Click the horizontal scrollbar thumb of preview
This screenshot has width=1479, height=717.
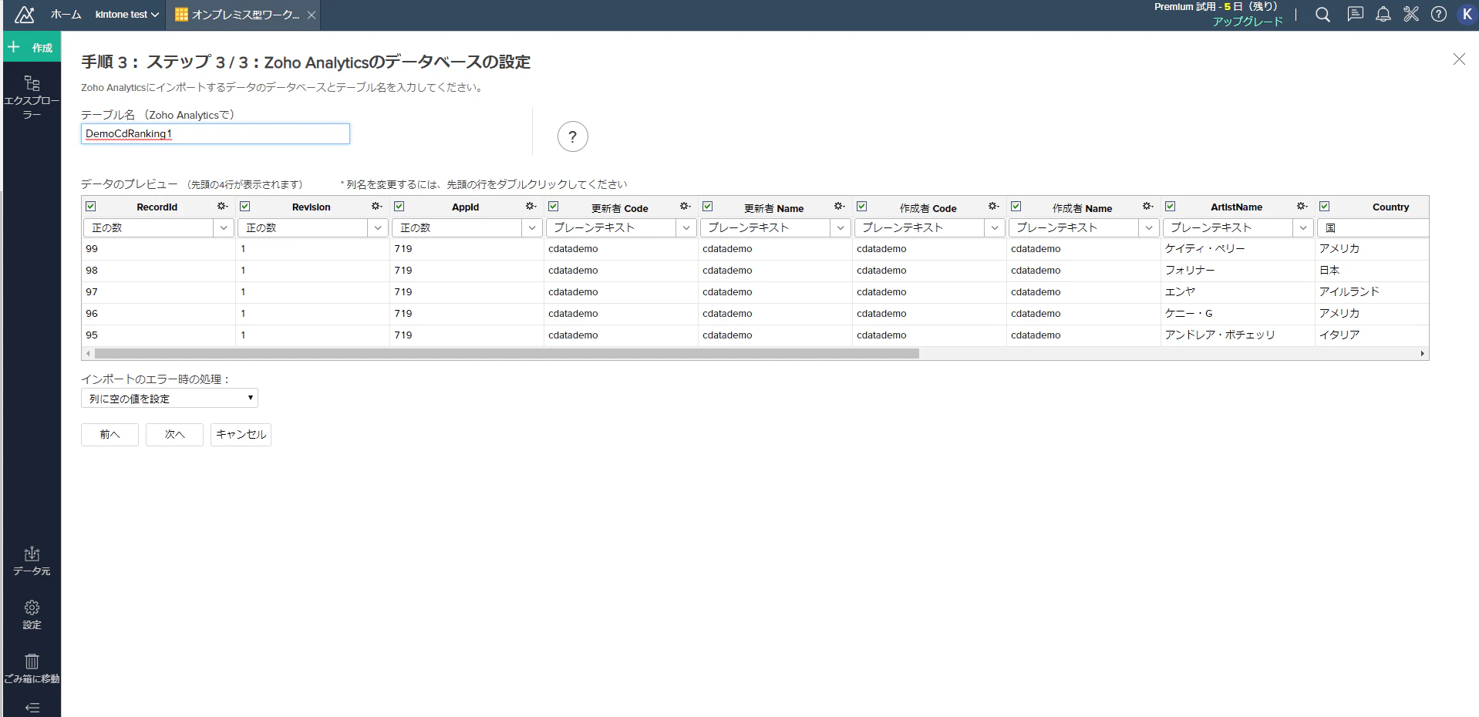(507, 354)
